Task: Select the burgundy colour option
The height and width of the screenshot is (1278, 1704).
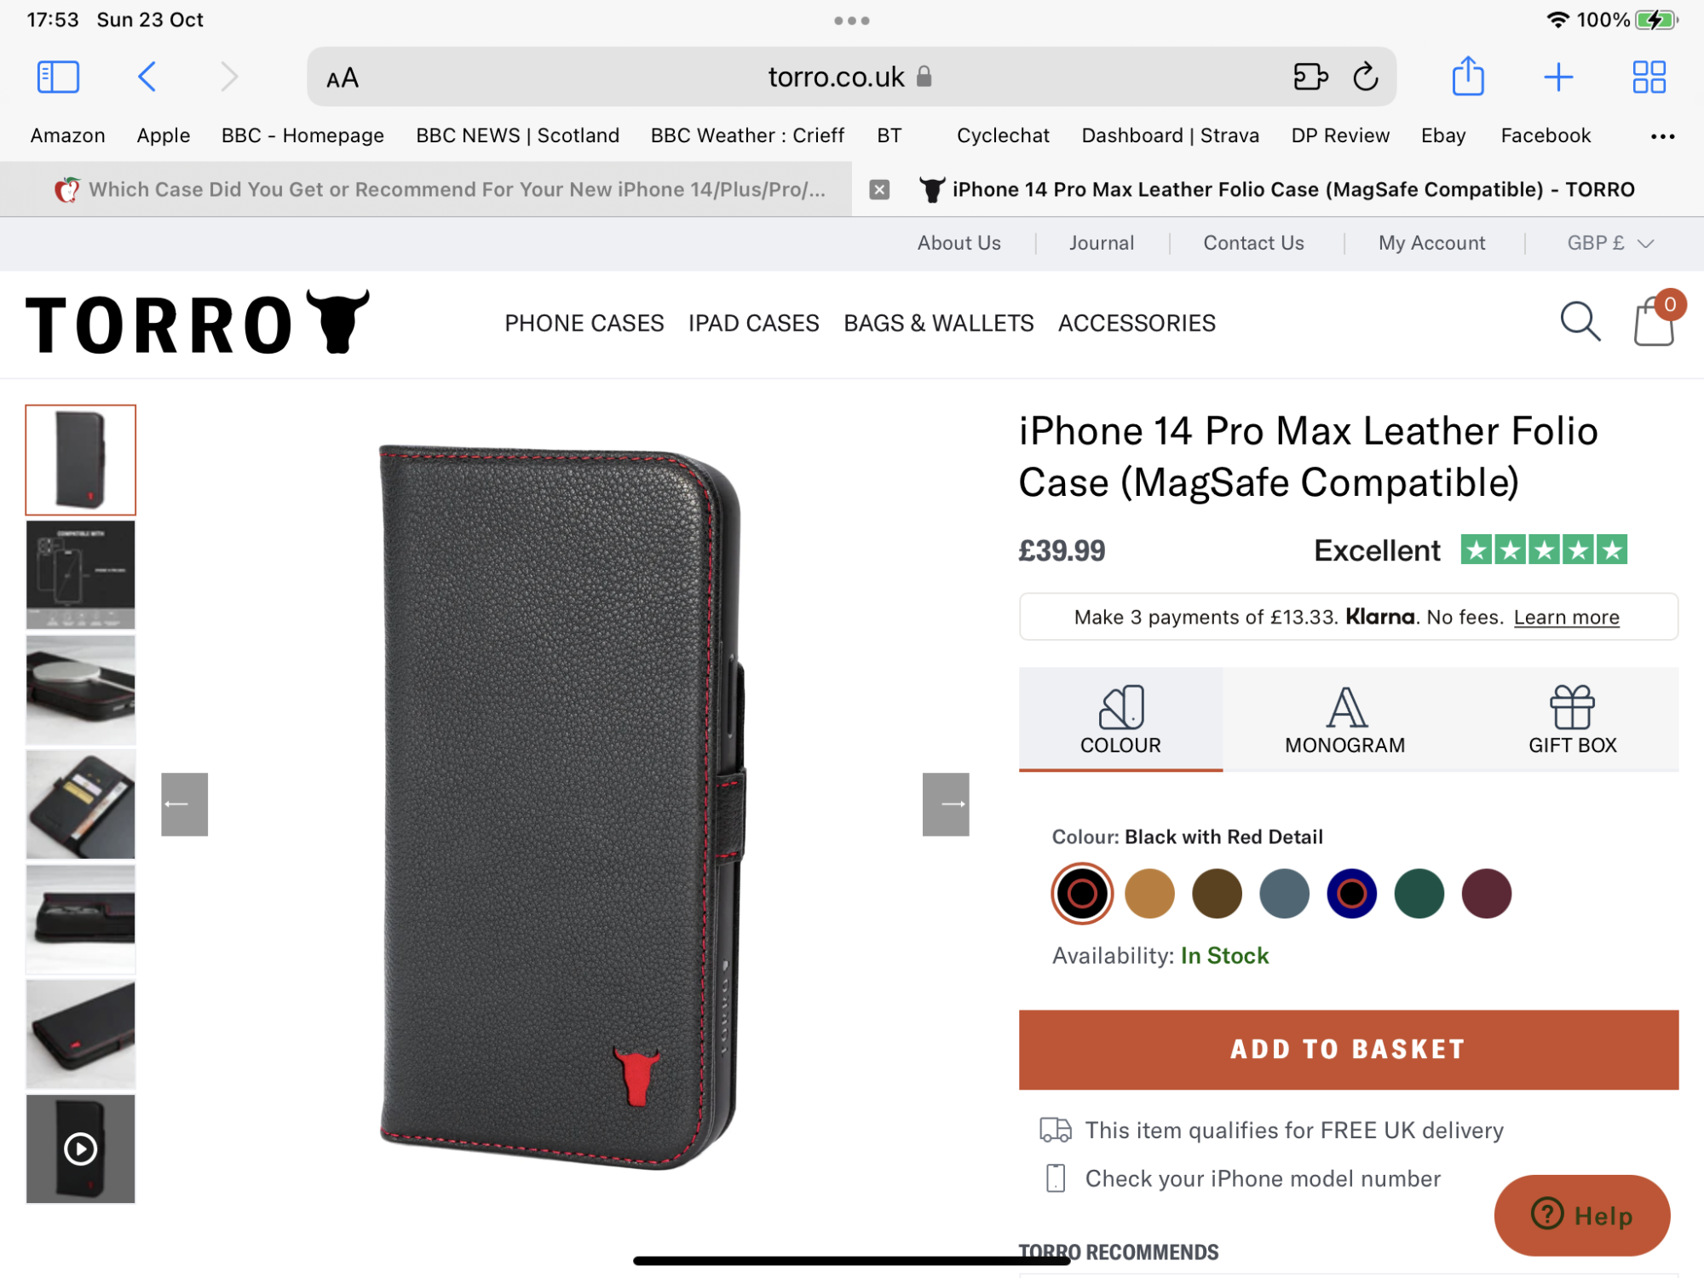Action: point(1486,894)
